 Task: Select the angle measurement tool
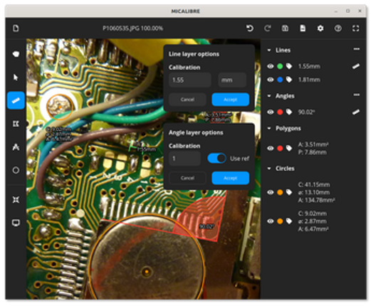tap(16, 147)
